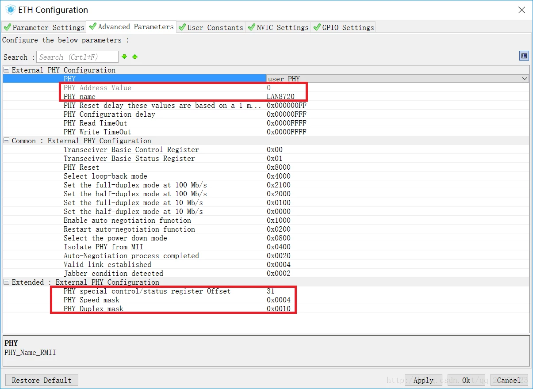Click the ETH Configuration cube icon
The width and height of the screenshot is (533, 389).
[10, 9]
